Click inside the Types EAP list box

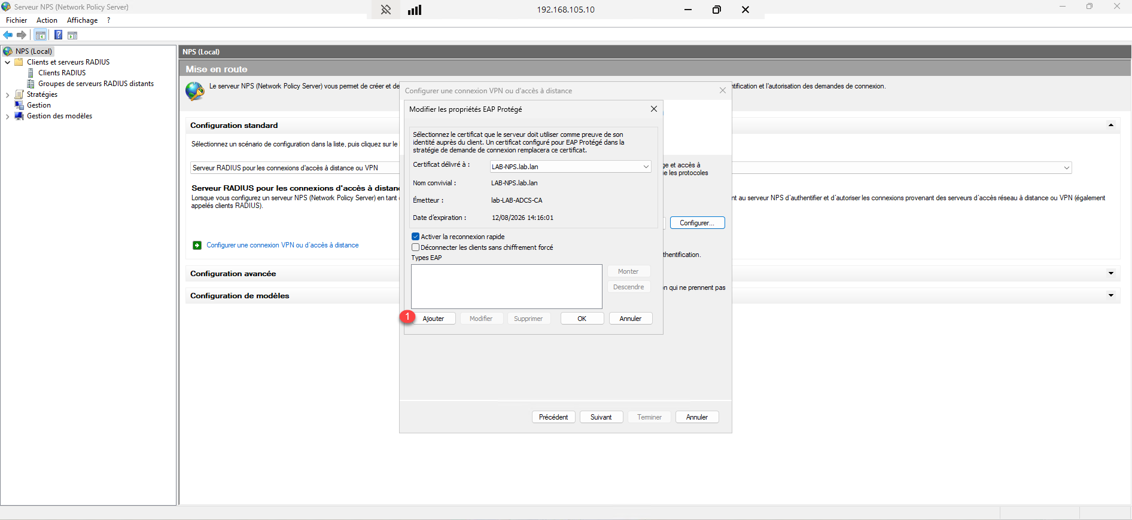point(506,286)
